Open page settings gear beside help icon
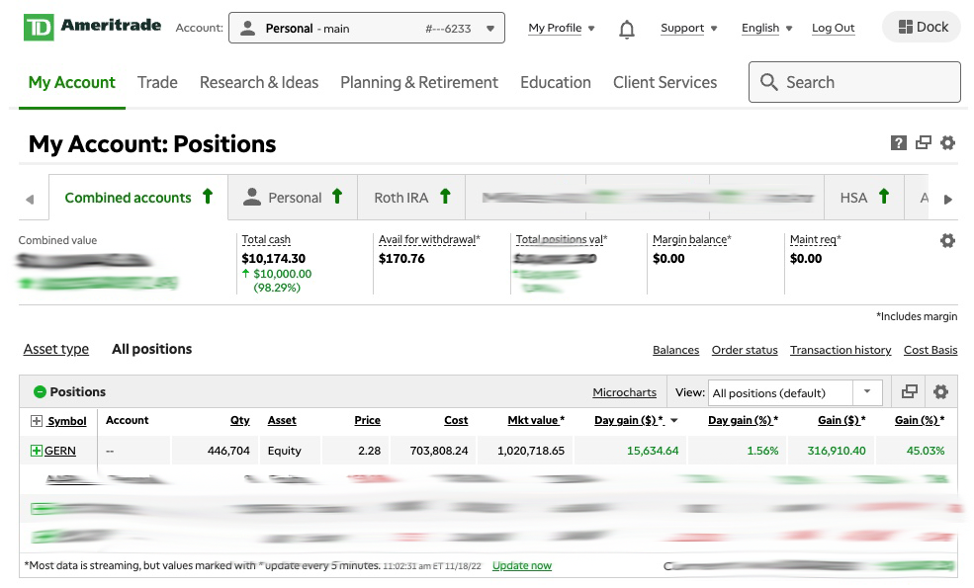 click(947, 143)
